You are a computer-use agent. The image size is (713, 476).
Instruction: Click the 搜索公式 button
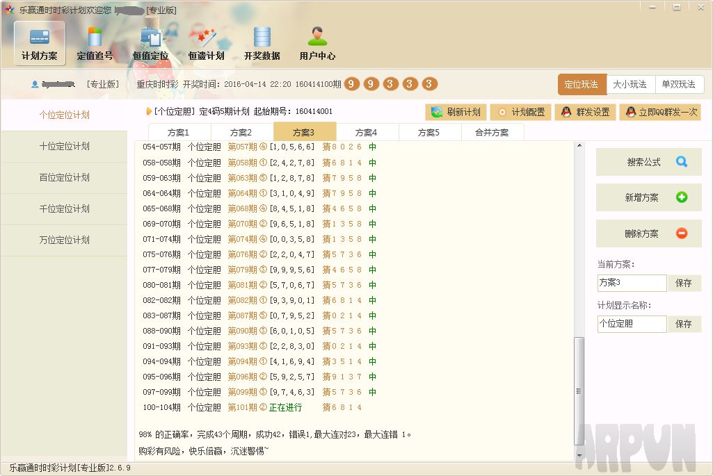pyautogui.click(x=649, y=162)
